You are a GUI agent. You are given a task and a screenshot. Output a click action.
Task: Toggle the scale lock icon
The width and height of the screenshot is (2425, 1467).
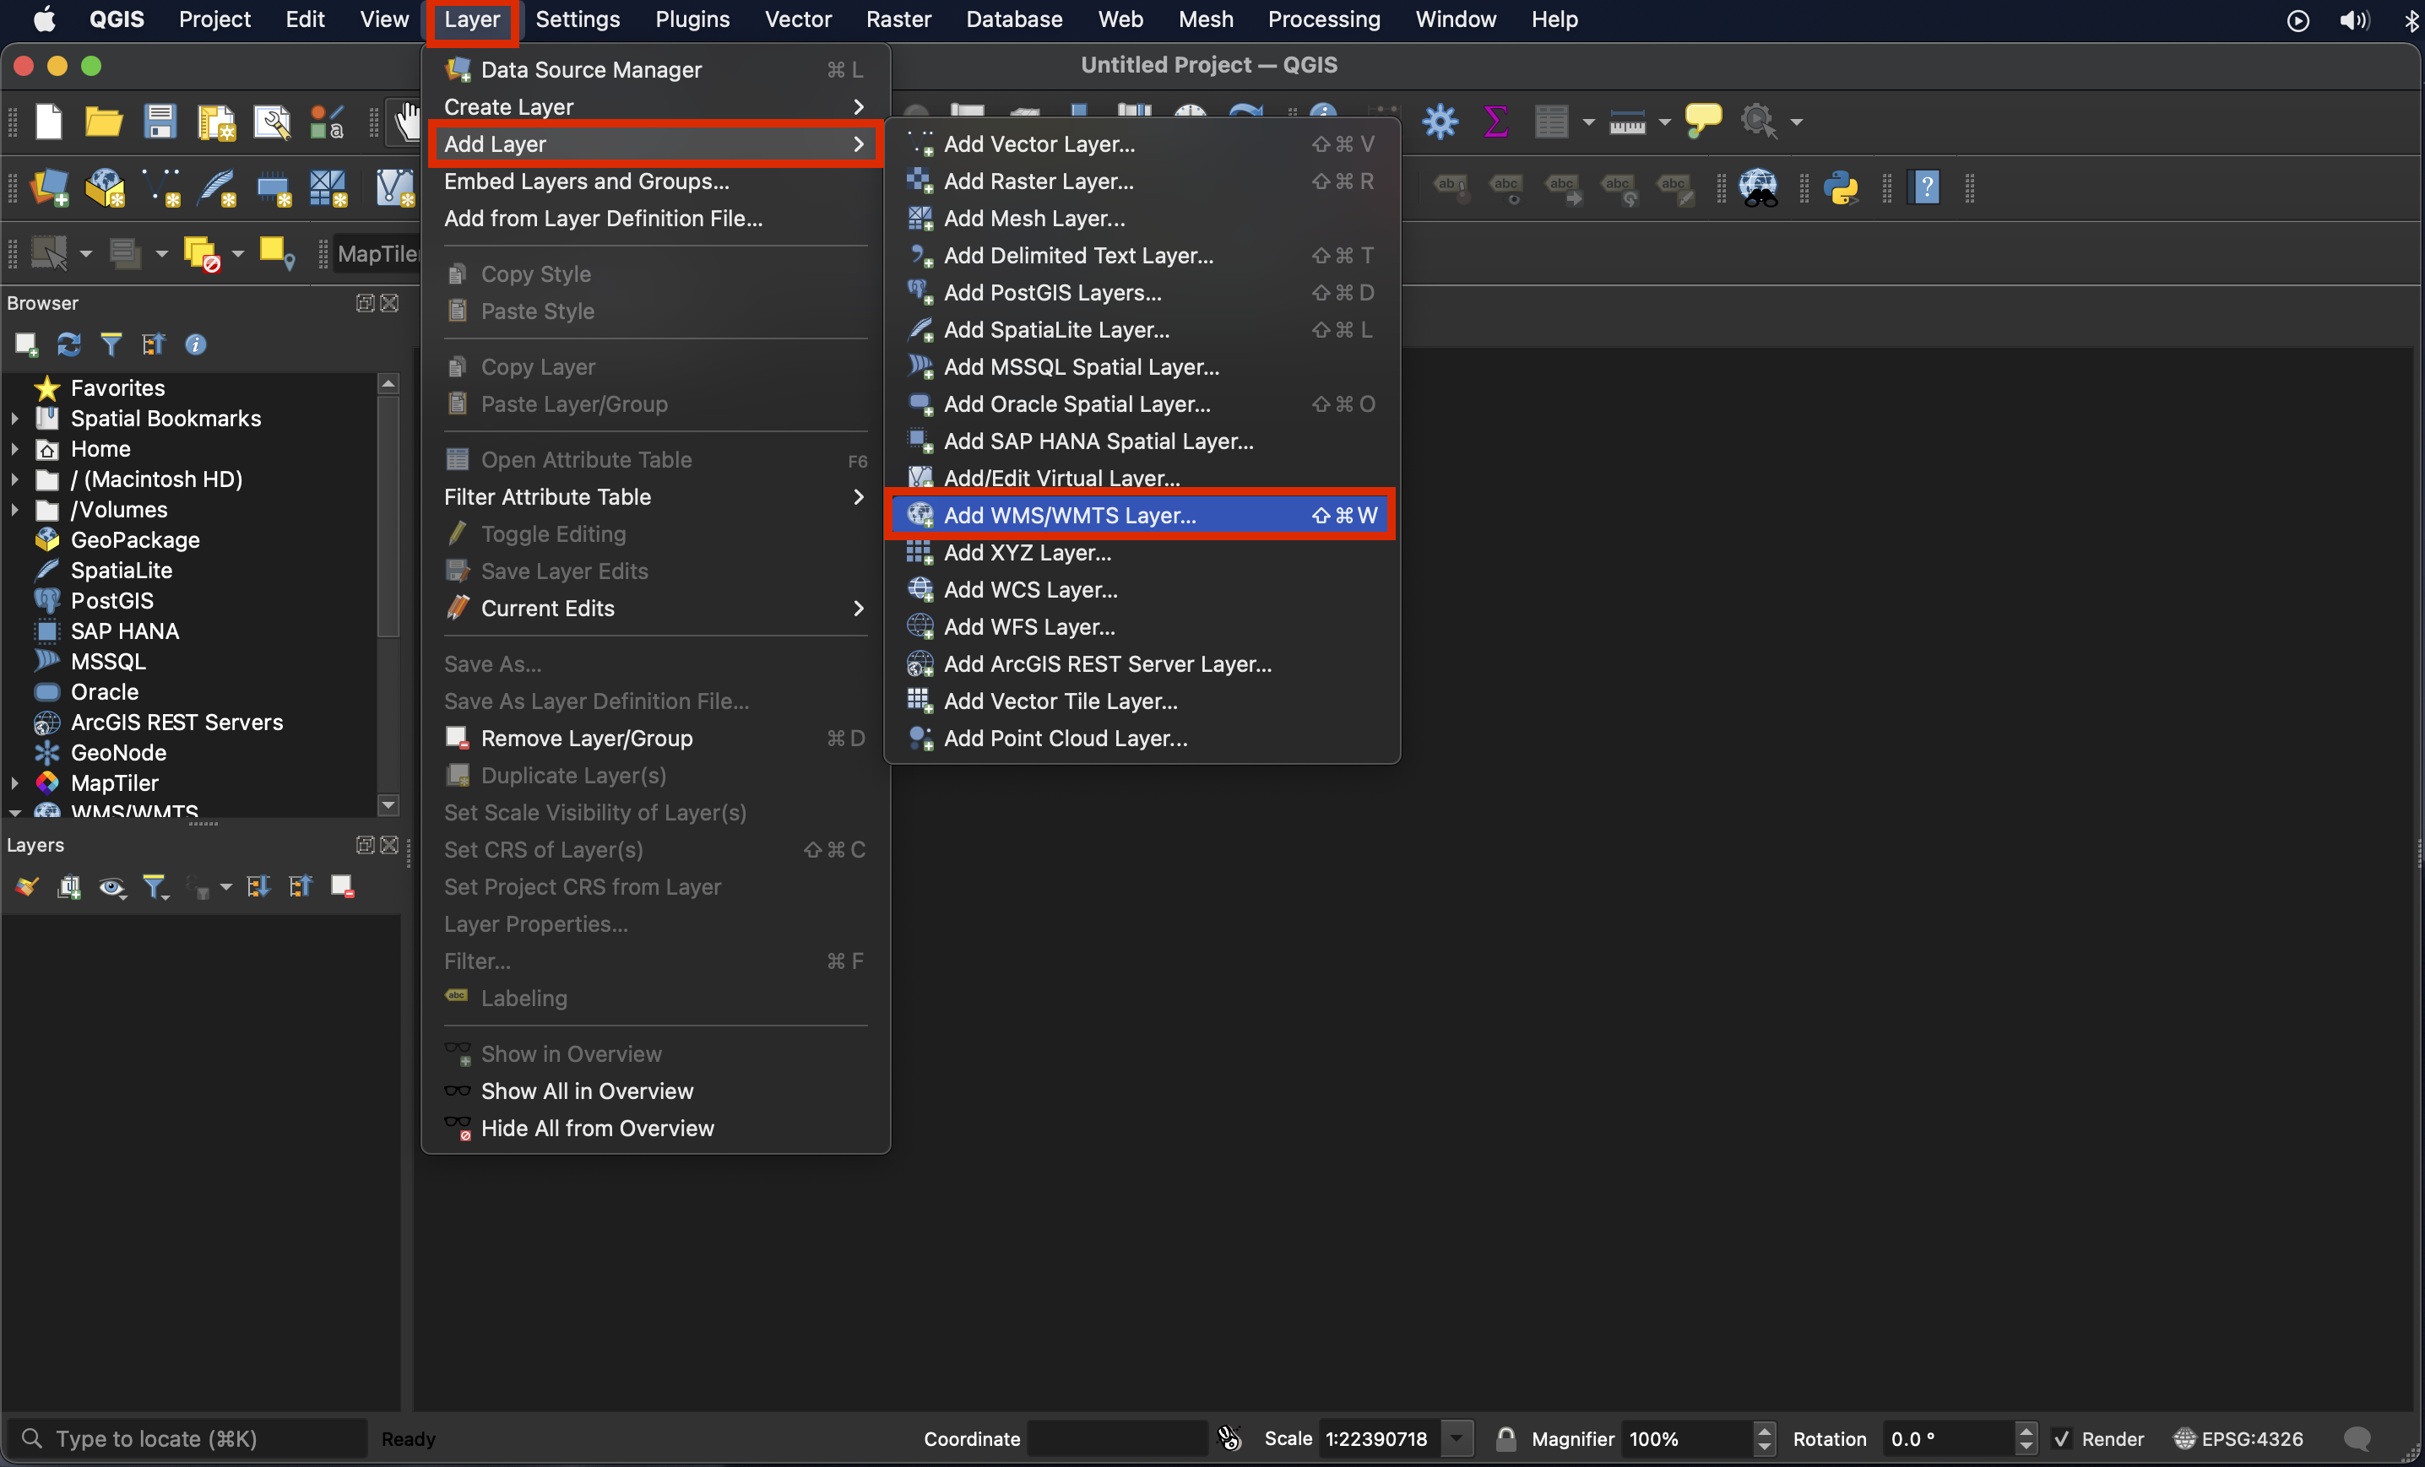[x=1505, y=1438]
